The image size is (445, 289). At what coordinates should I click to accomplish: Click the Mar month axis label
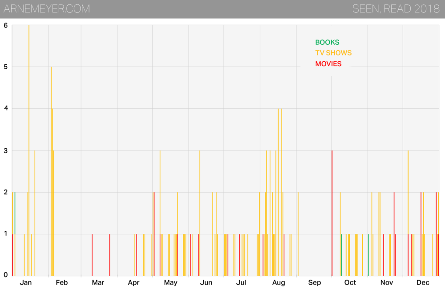coord(98,282)
